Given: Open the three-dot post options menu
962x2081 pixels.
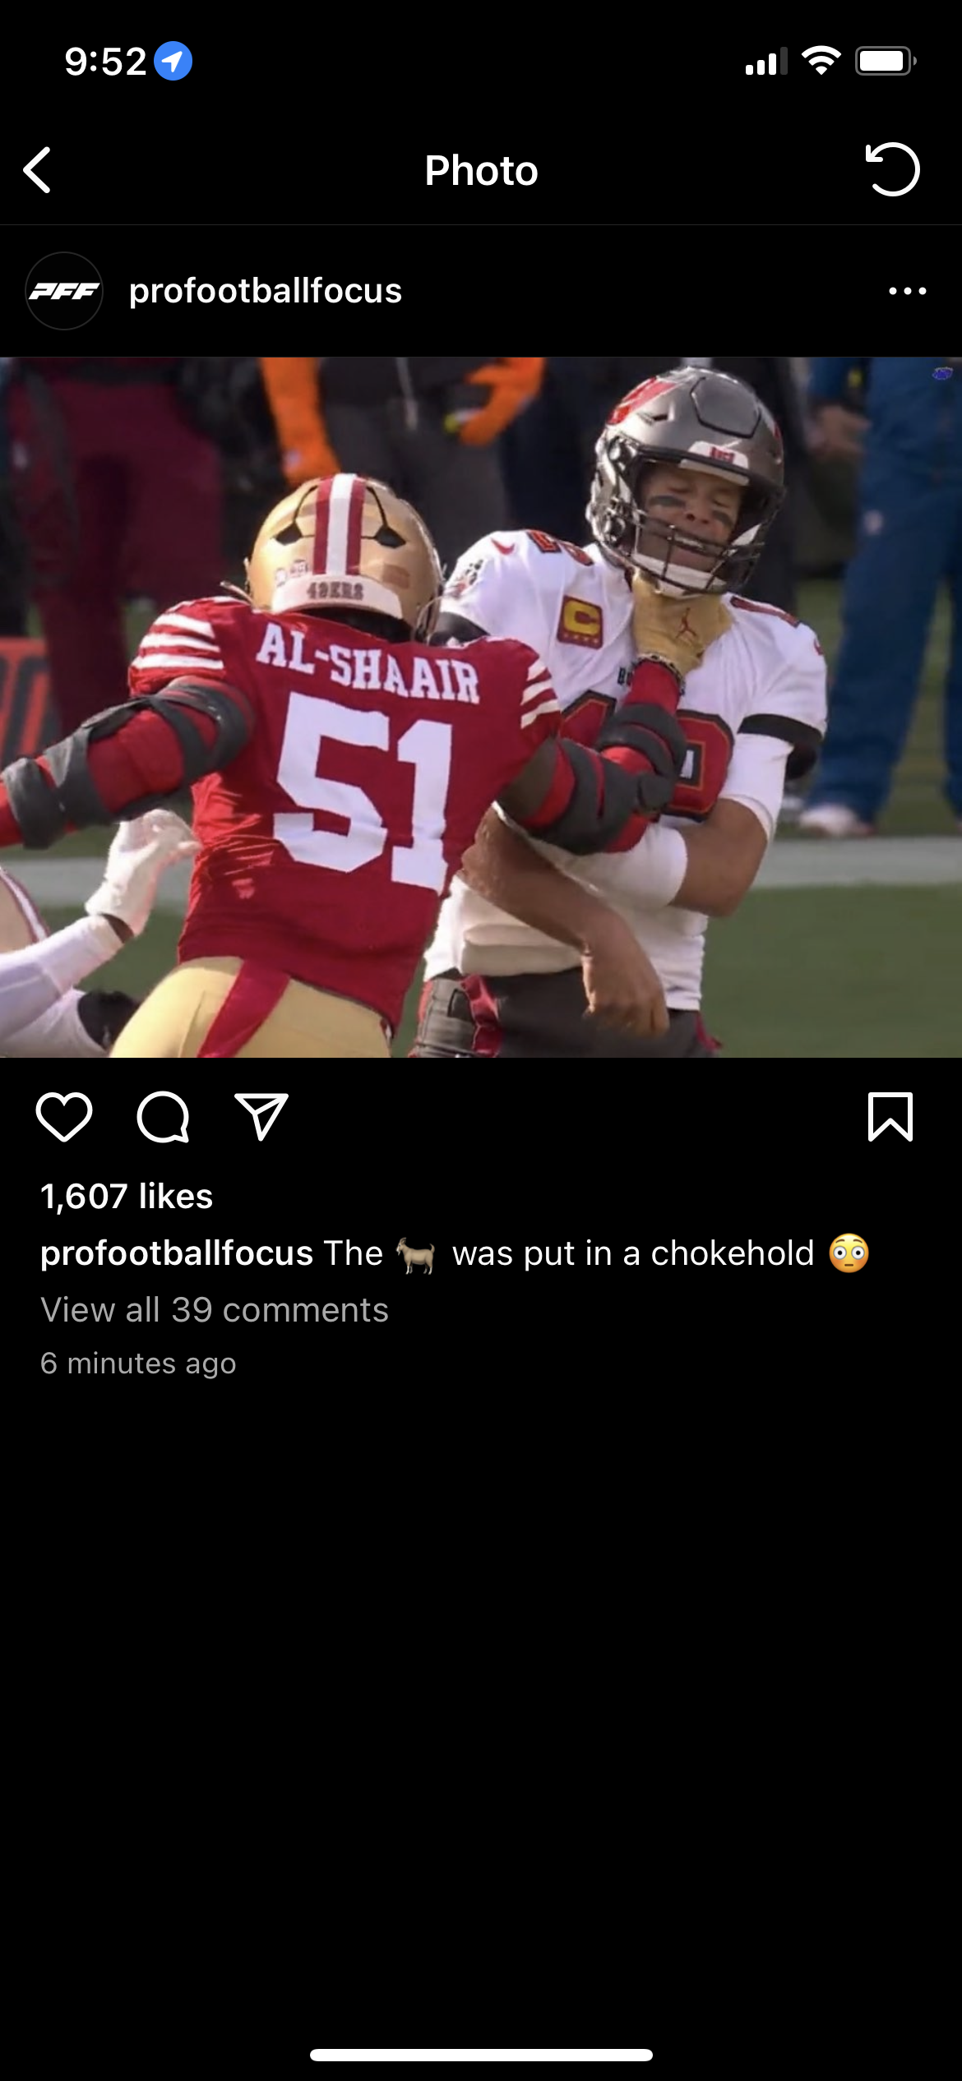Looking at the screenshot, I should click(908, 291).
